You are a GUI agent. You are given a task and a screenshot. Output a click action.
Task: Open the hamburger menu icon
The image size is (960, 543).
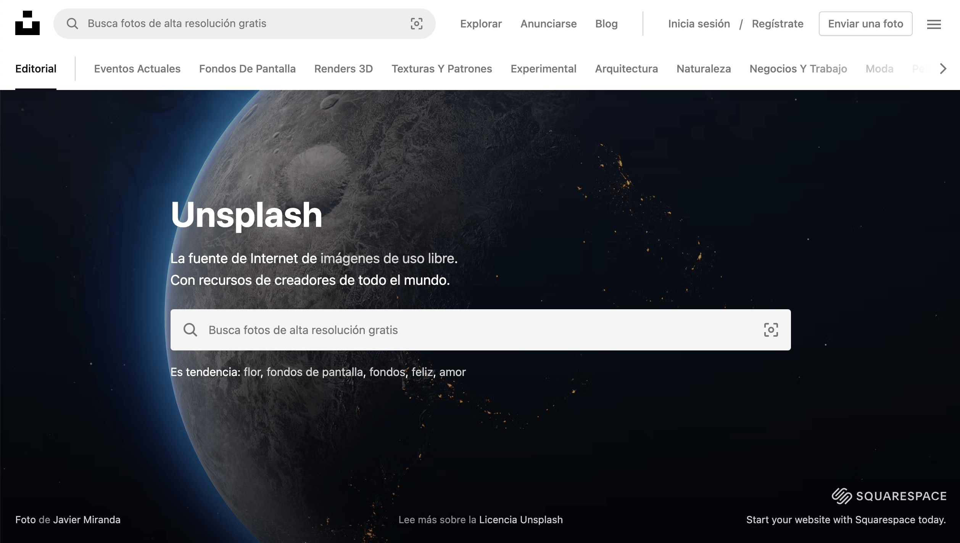point(934,24)
